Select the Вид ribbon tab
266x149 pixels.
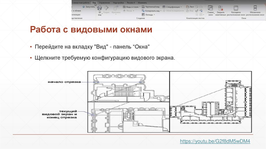(94, 3)
